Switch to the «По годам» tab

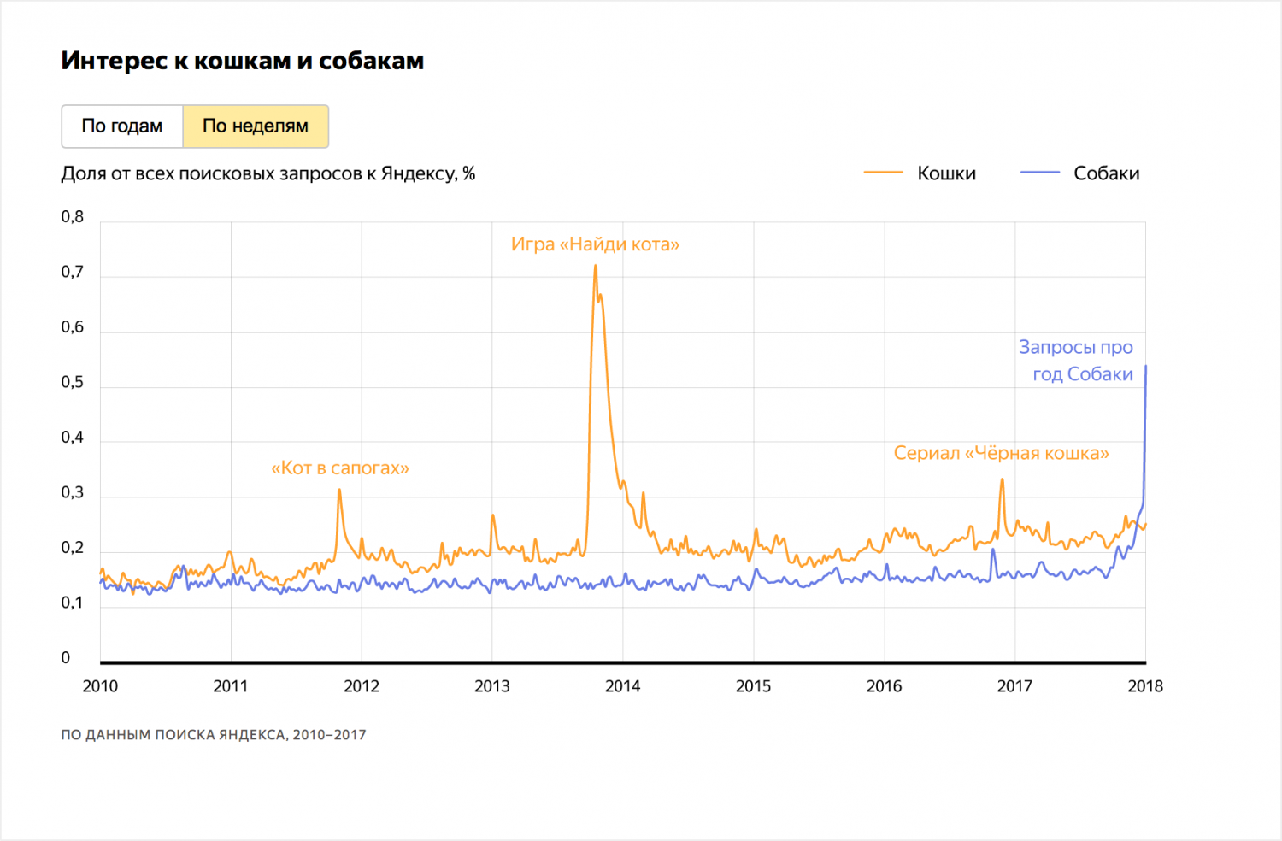click(122, 126)
